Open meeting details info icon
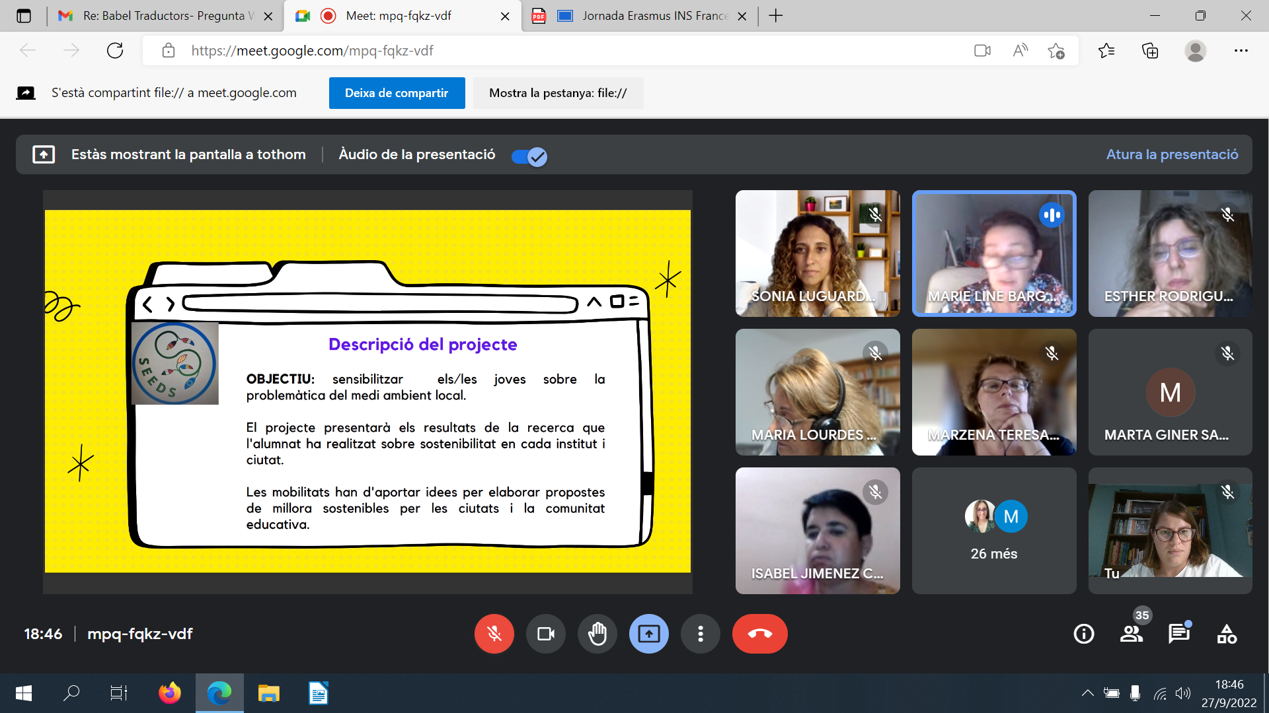 click(1084, 634)
